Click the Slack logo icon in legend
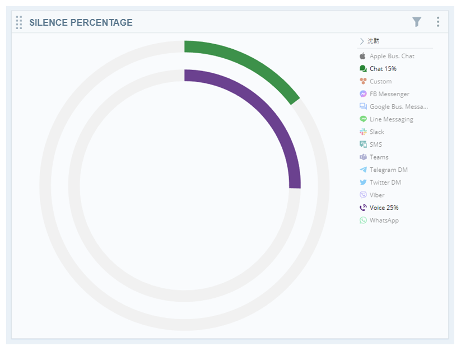 [x=363, y=132]
